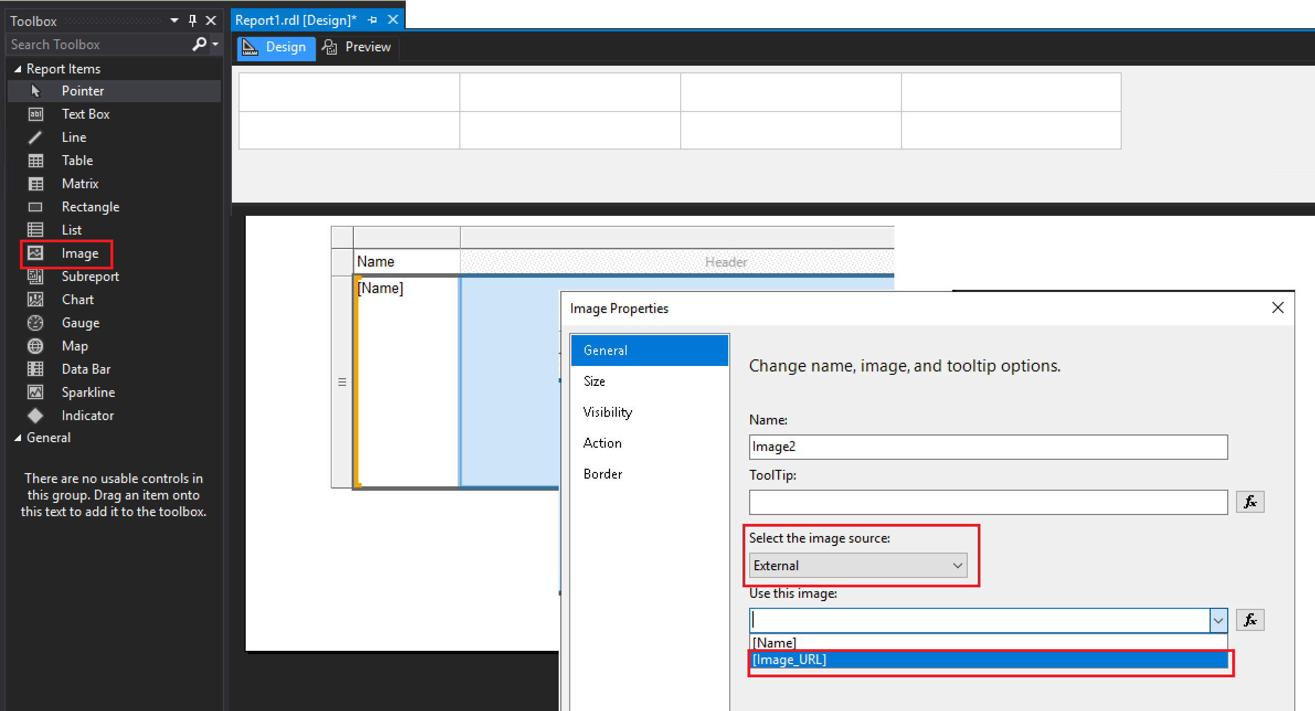Select the Image report item icon

[x=35, y=253]
